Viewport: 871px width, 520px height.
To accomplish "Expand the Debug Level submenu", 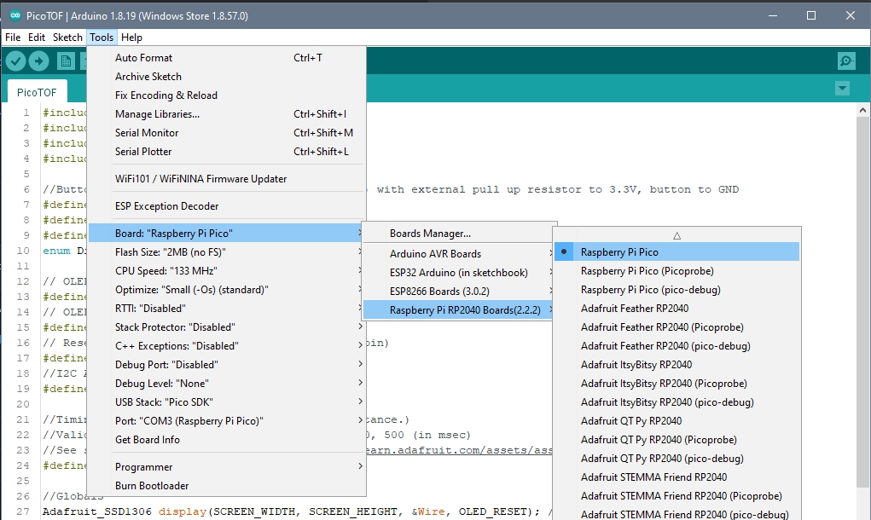I will [x=227, y=384].
